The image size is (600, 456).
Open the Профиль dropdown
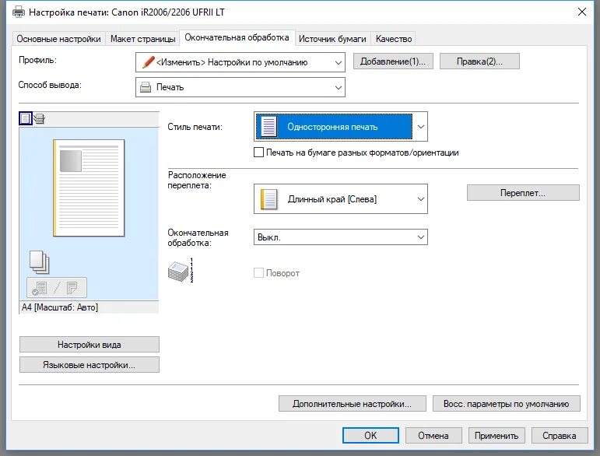coord(240,62)
